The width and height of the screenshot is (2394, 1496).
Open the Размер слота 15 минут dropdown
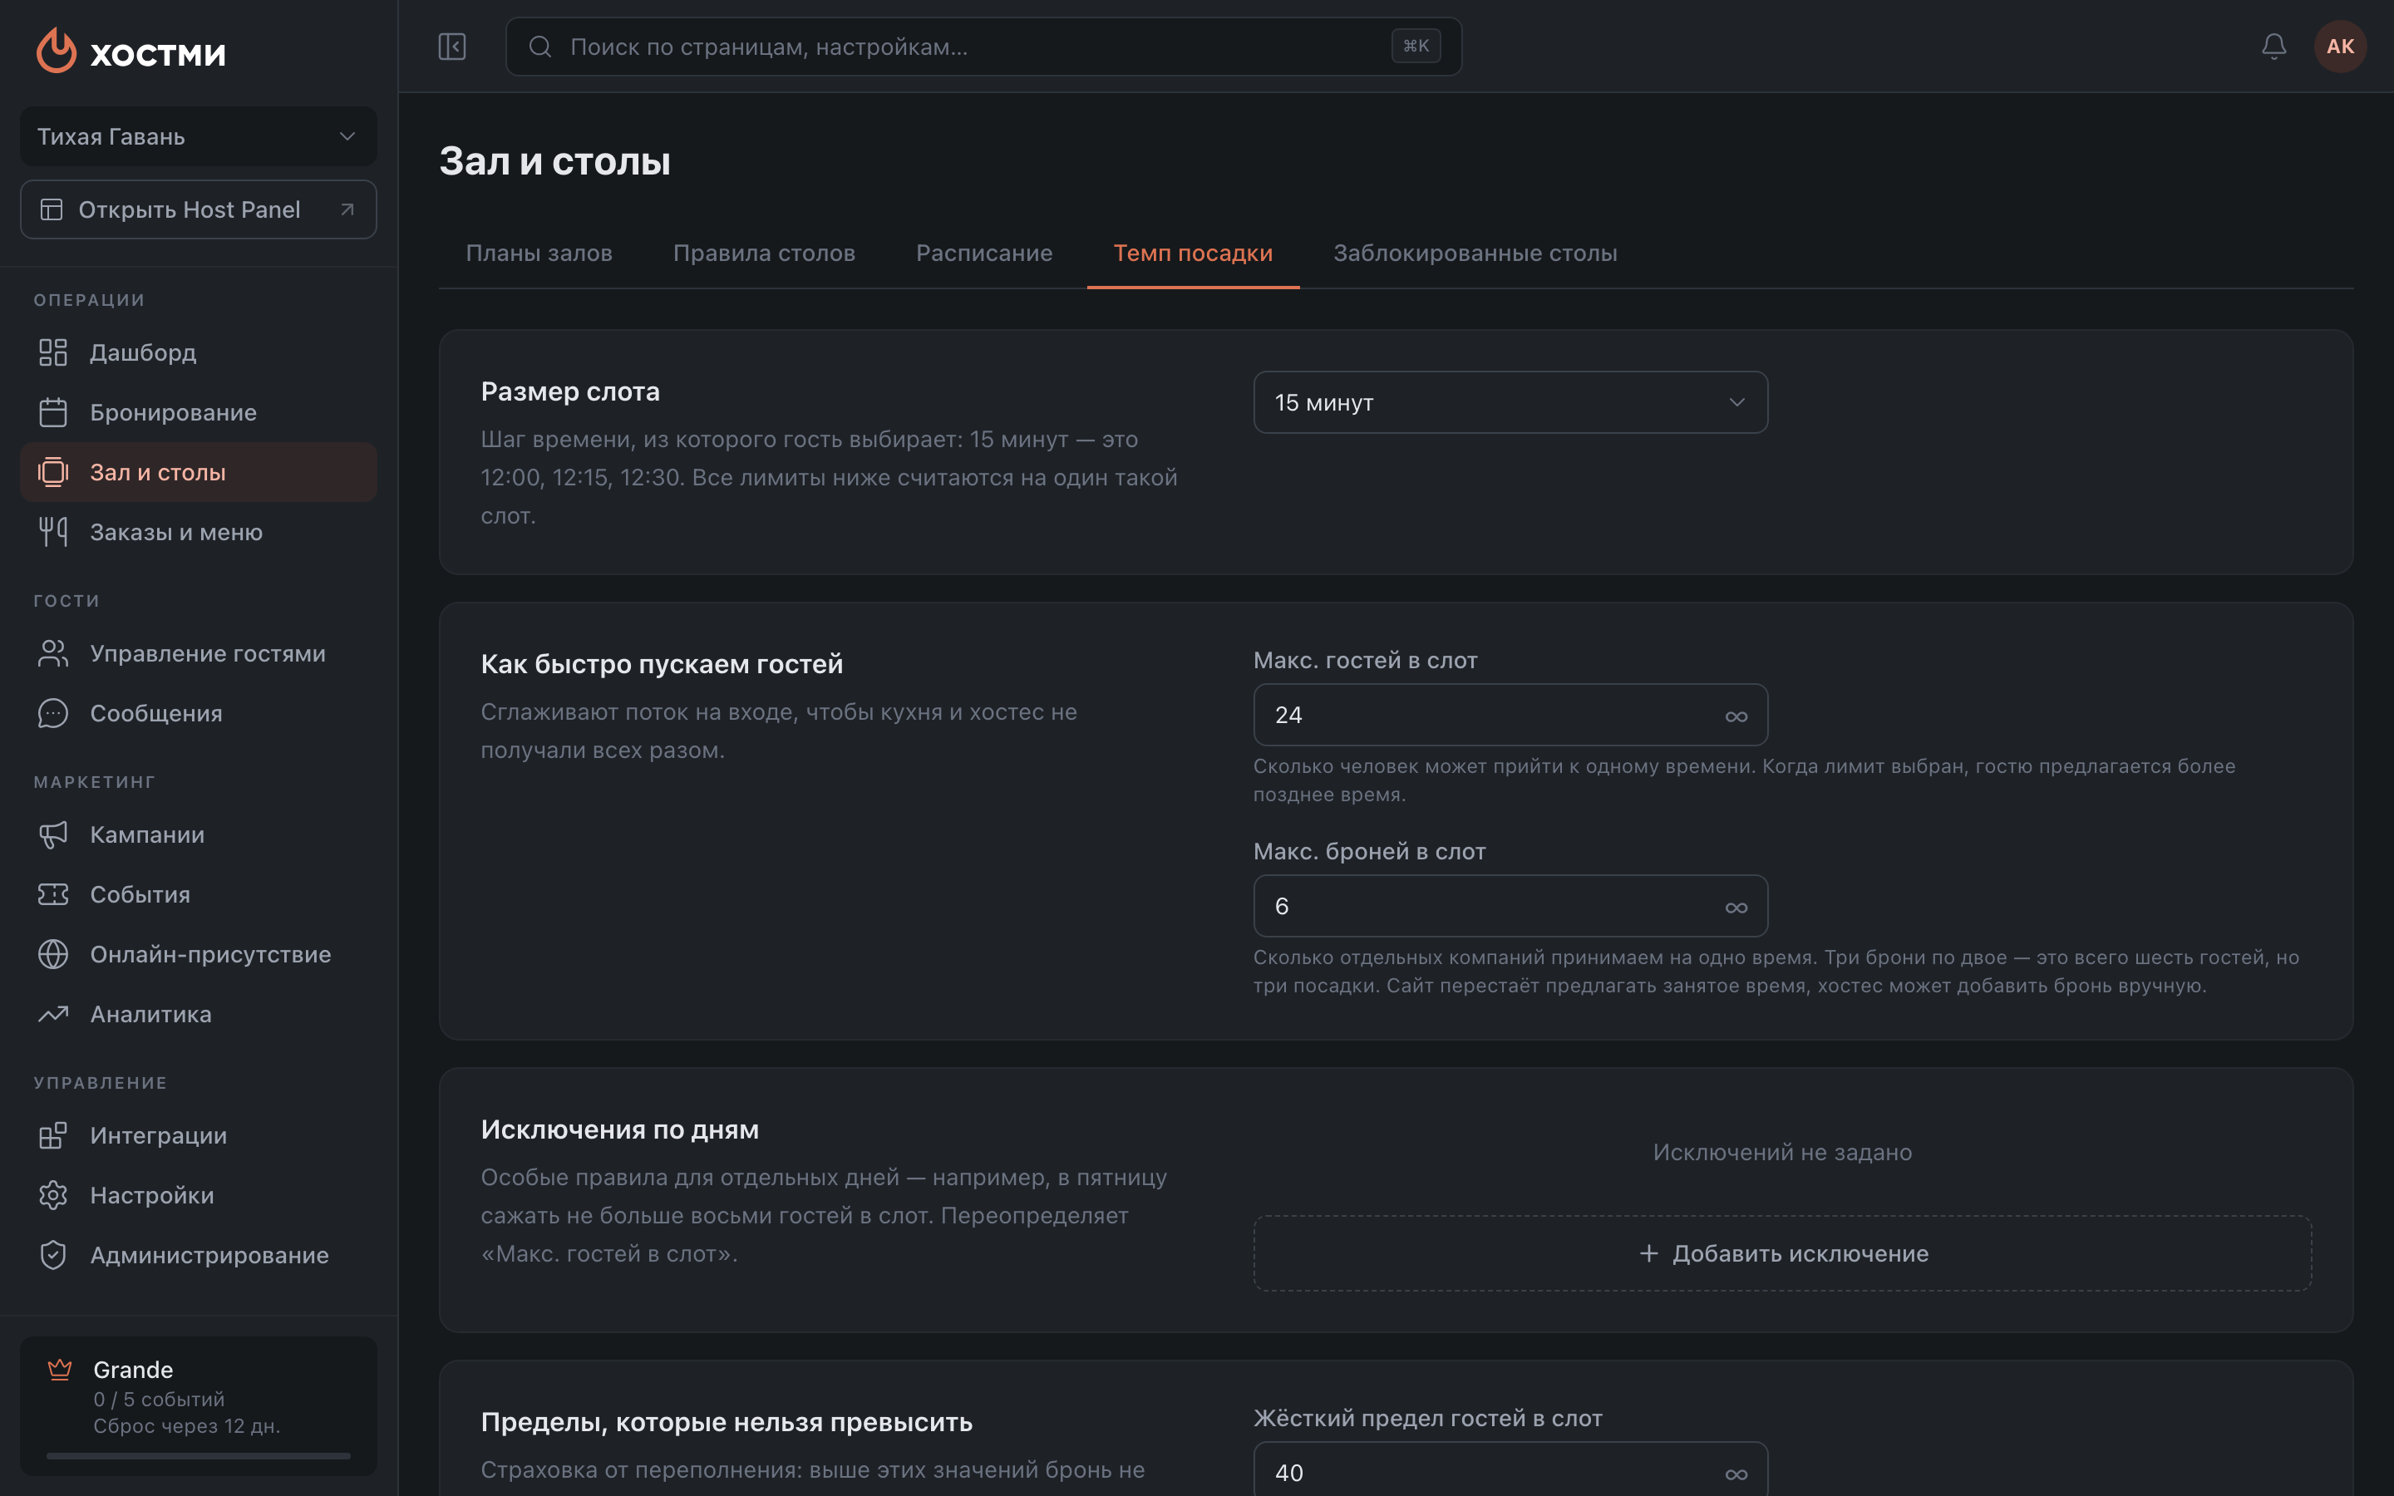pos(1510,403)
